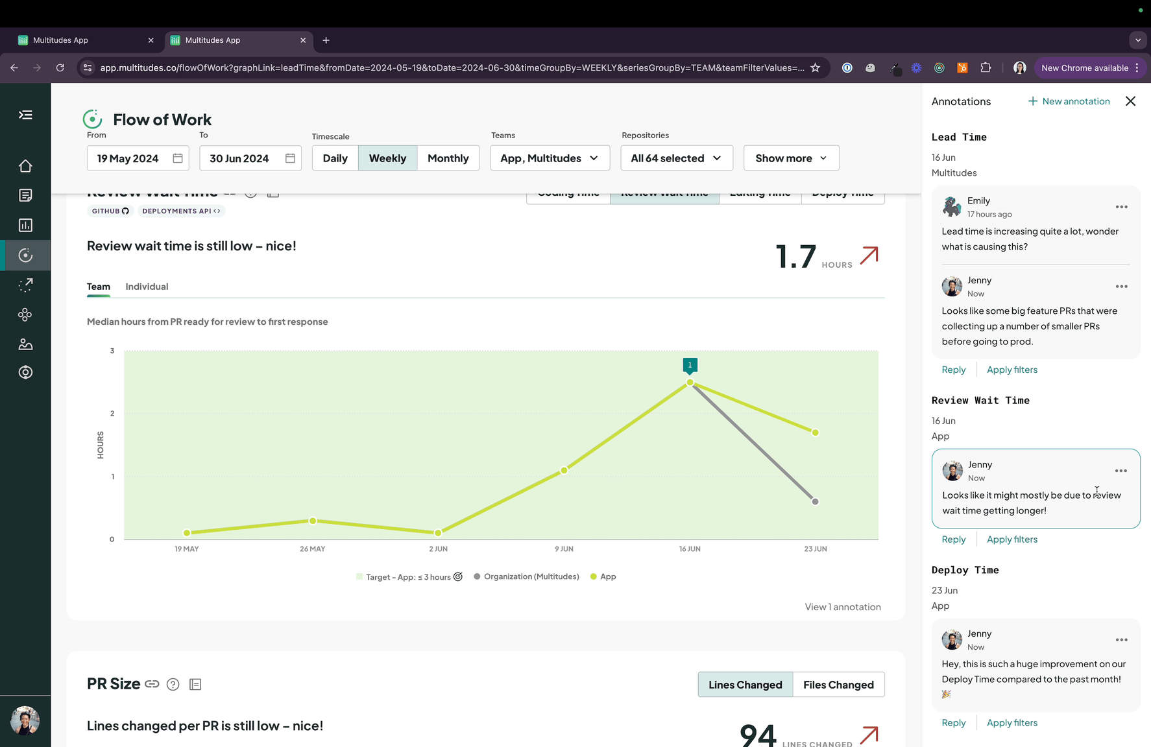The image size is (1151, 747).
Task: Expand the sidebar navigation menu
Action: pos(25,115)
